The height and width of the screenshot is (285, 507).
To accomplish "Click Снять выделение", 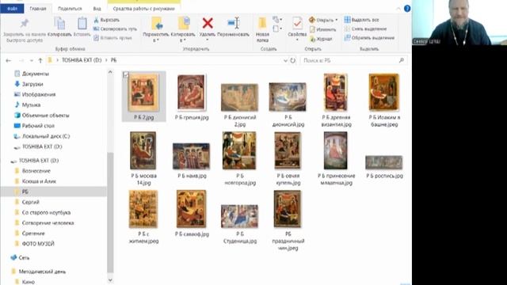I will [365, 28].
